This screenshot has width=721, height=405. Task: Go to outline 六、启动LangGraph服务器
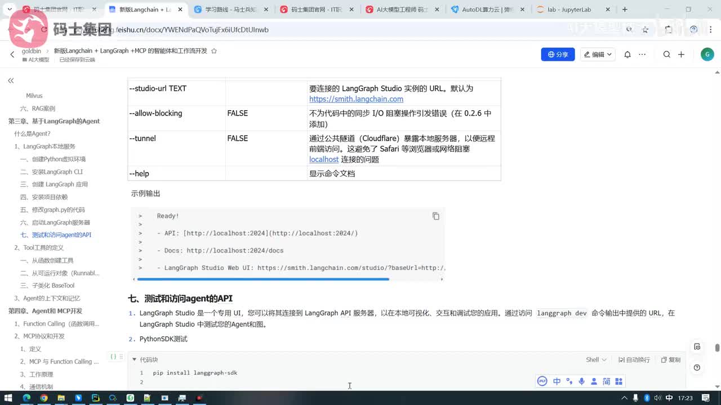pyautogui.click(x=55, y=222)
